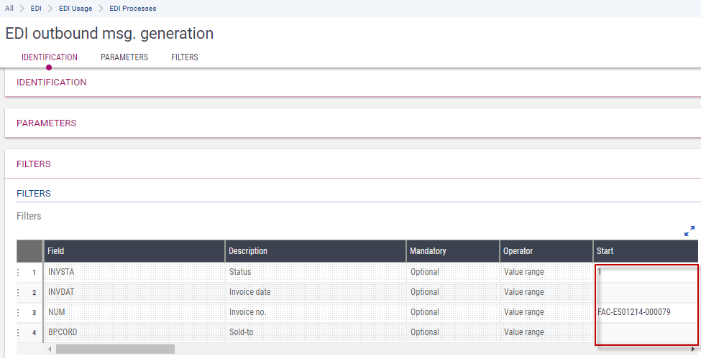Open EDI Processes breadcrumb link

click(133, 9)
